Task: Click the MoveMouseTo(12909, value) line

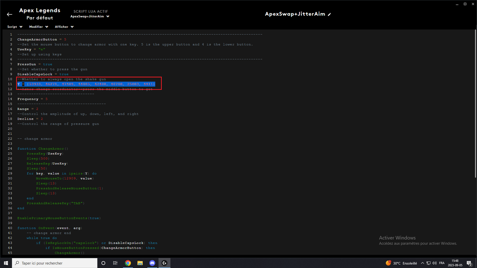Action: 65,179
